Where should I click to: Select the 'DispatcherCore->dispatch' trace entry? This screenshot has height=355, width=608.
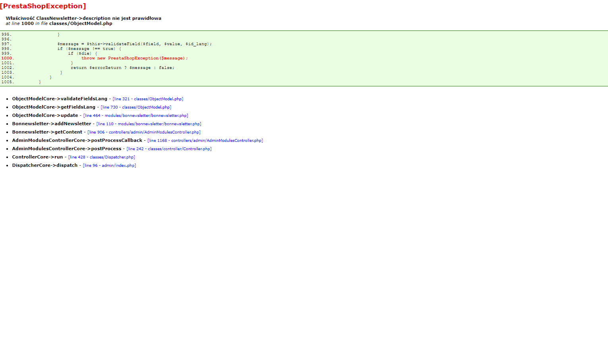point(45,165)
